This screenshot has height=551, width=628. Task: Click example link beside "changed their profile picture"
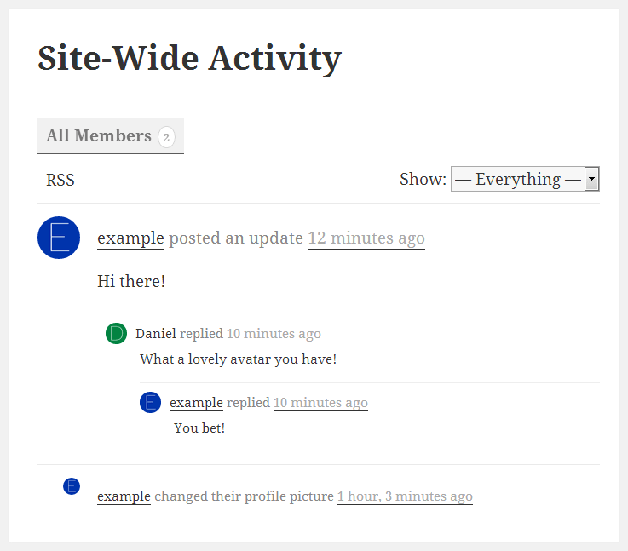[x=124, y=496]
